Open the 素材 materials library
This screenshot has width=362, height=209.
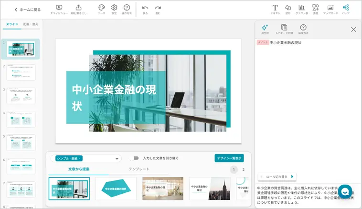point(316,10)
